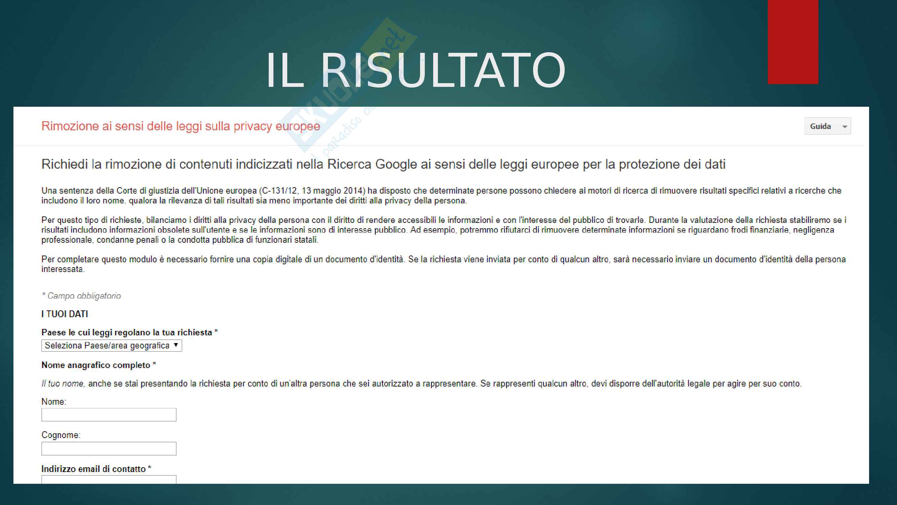Click the 'I TUOI DATI' section header

(65, 314)
